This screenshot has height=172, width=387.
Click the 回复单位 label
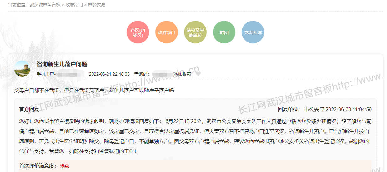(289, 109)
